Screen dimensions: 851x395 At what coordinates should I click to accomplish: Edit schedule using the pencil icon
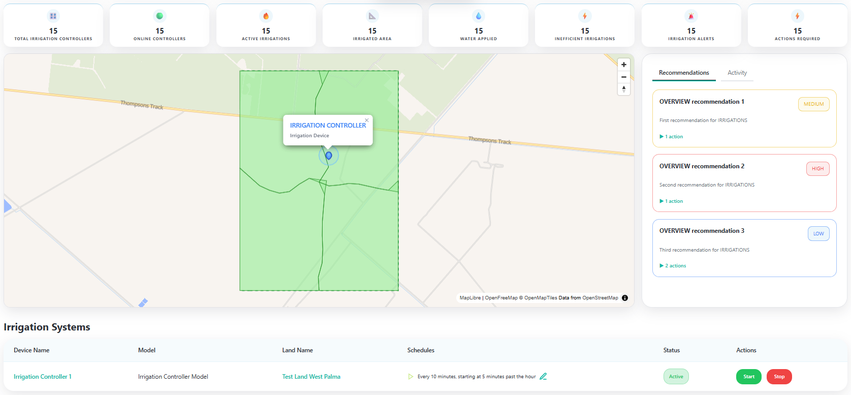click(543, 377)
